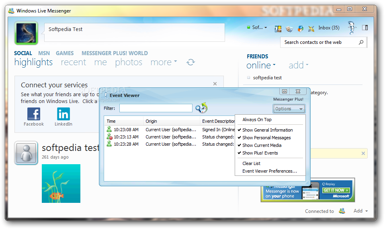This screenshot has height=229, width=385.
Task: Open the add friends dropdown
Action: point(298,66)
